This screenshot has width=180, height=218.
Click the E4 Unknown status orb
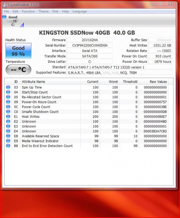pos(8,131)
